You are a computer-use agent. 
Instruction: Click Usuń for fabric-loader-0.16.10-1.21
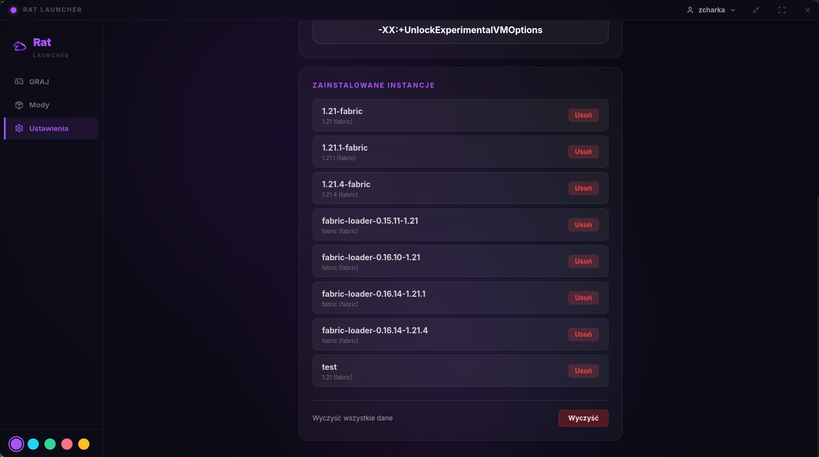pos(583,261)
